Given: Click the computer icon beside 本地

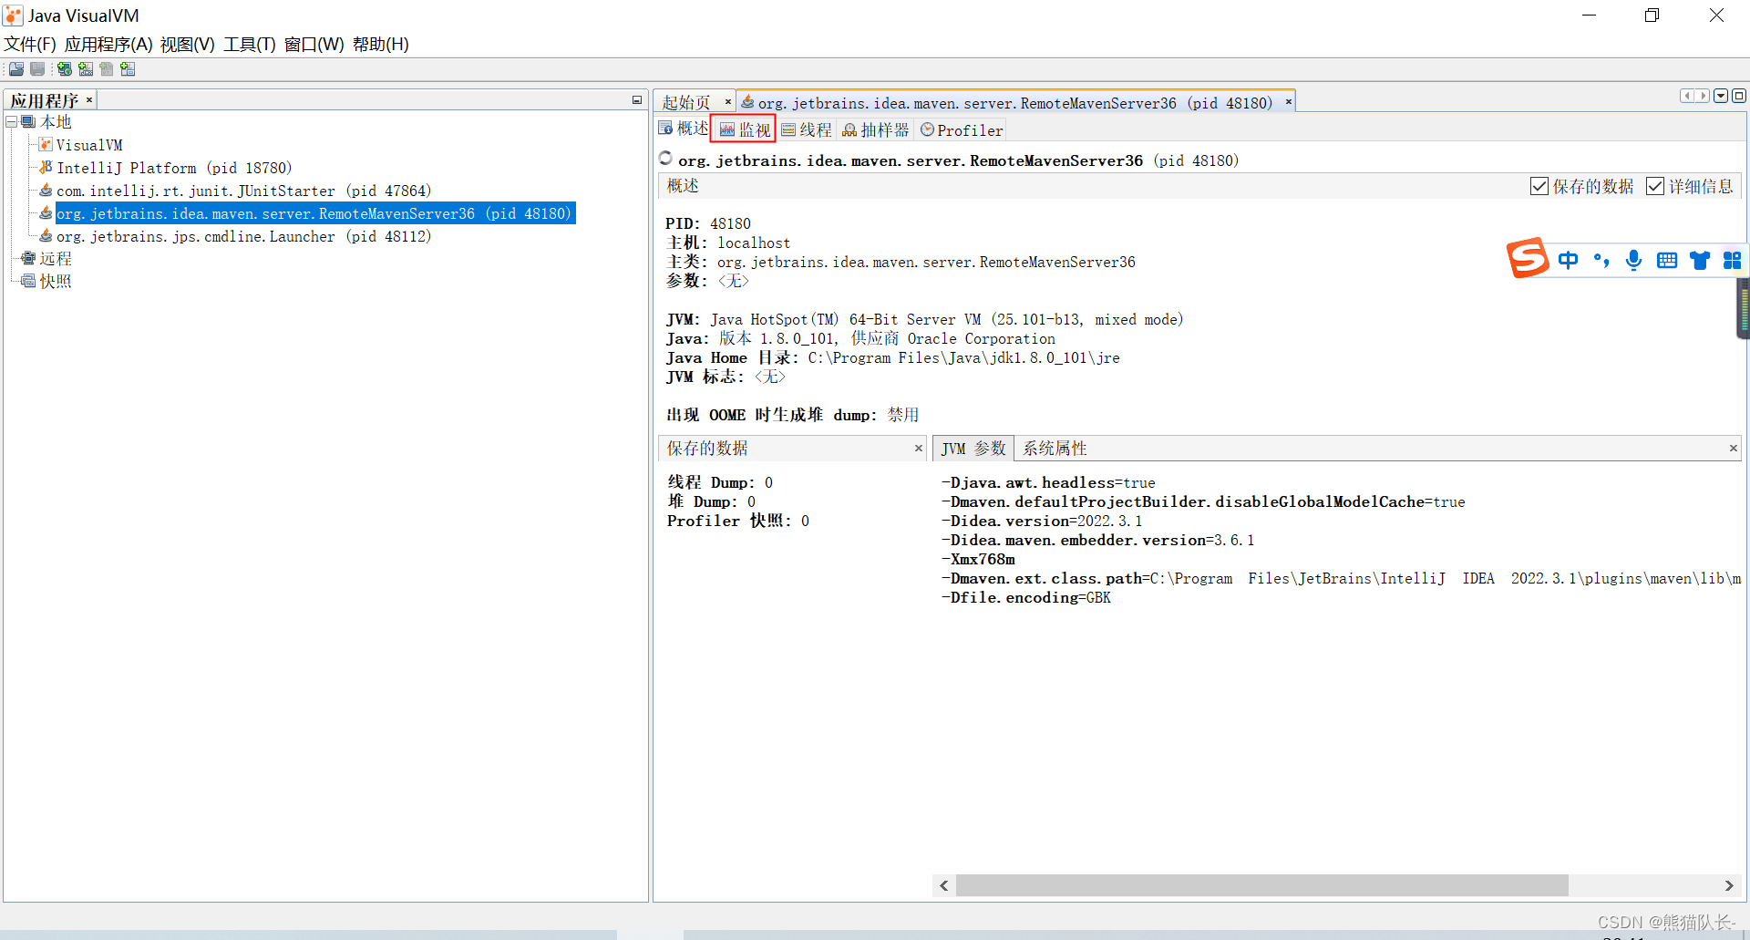Looking at the screenshot, I should click(x=28, y=122).
